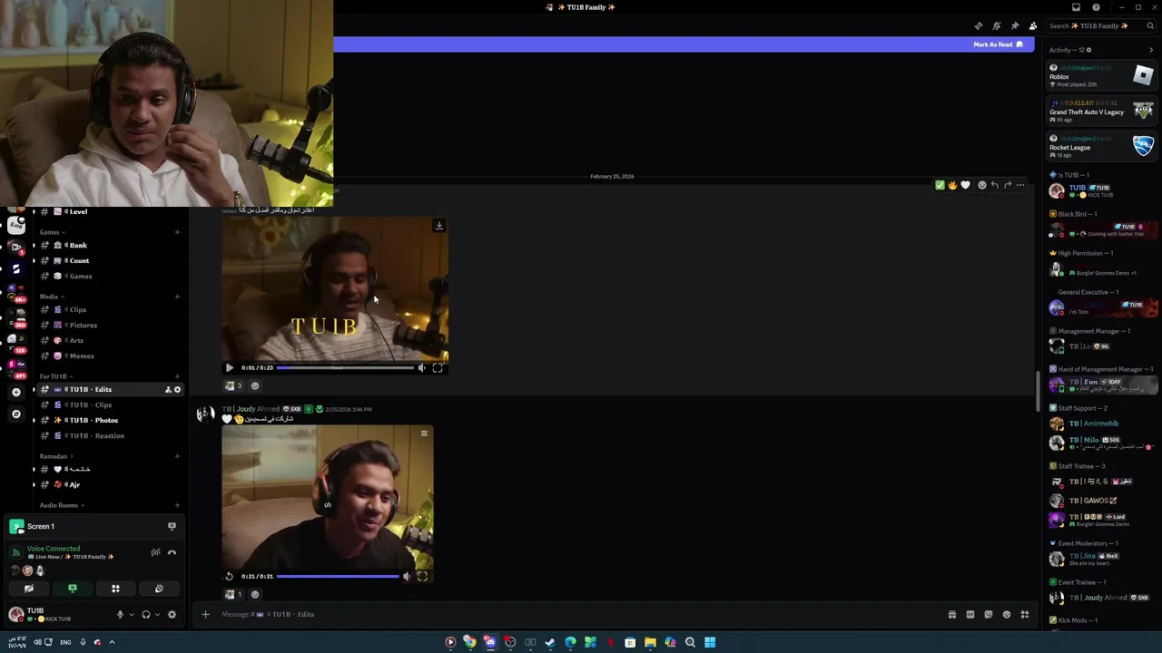Click the first video's progress bar
This screenshot has height=653, width=1162.
[344, 368]
